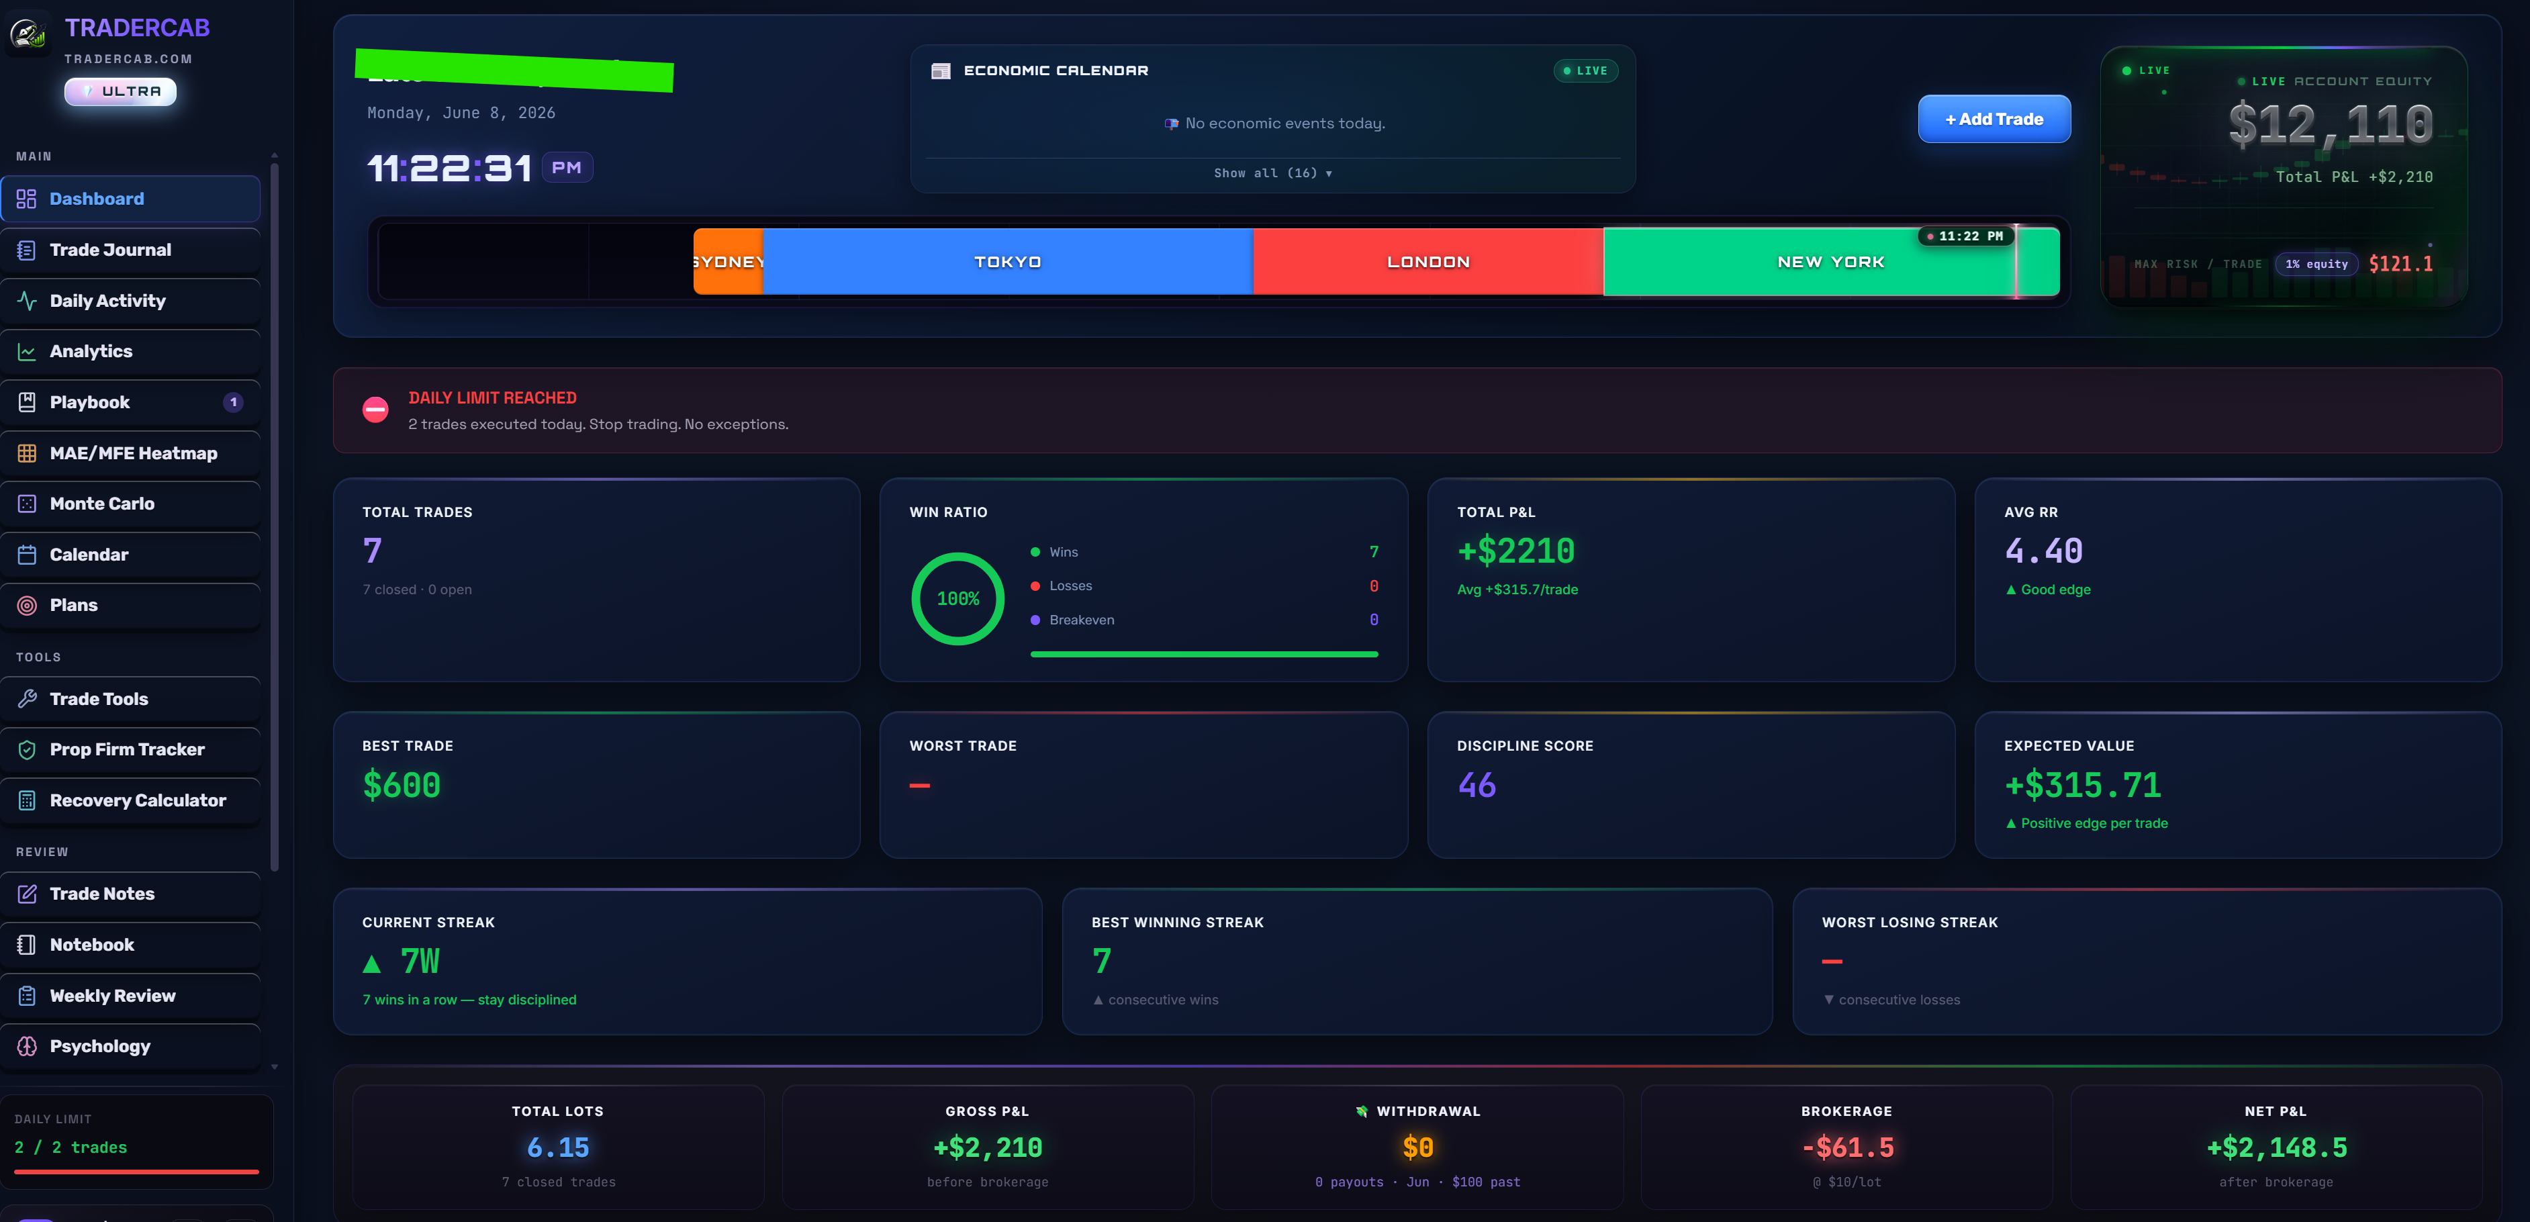Click the PM indicator next to clock

567,168
